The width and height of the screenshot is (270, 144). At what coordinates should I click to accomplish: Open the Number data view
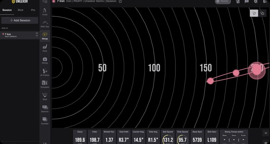click(x=45, y=120)
